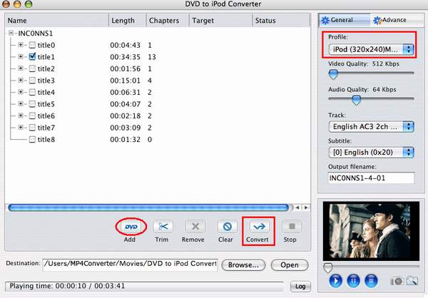Check the title7 checkbox

(x=32, y=128)
